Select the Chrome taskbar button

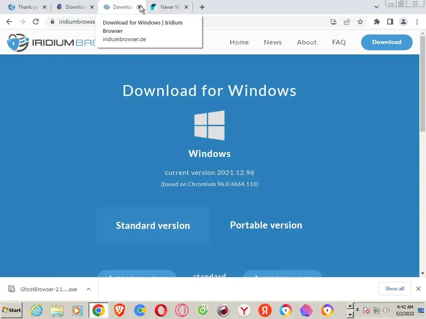[98, 310]
